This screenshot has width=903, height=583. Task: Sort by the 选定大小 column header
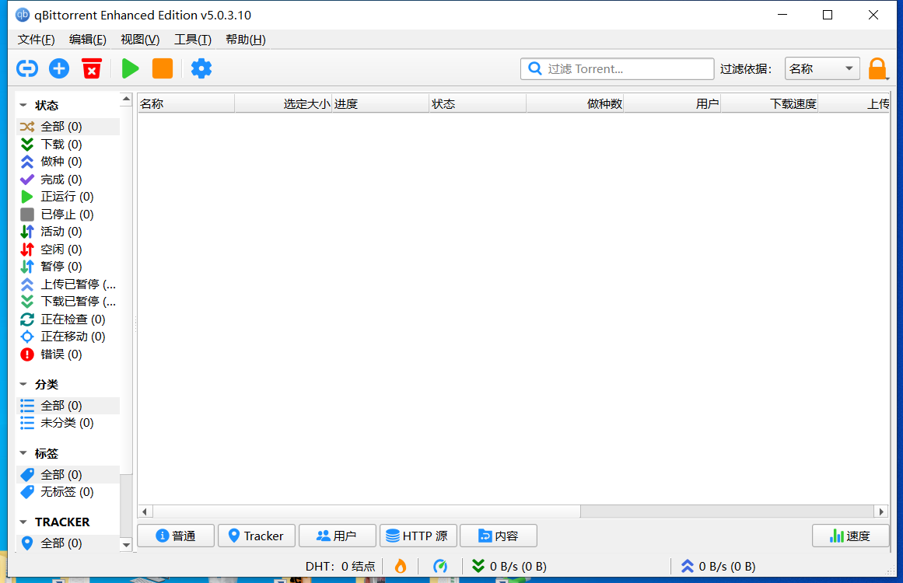click(283, 103)
